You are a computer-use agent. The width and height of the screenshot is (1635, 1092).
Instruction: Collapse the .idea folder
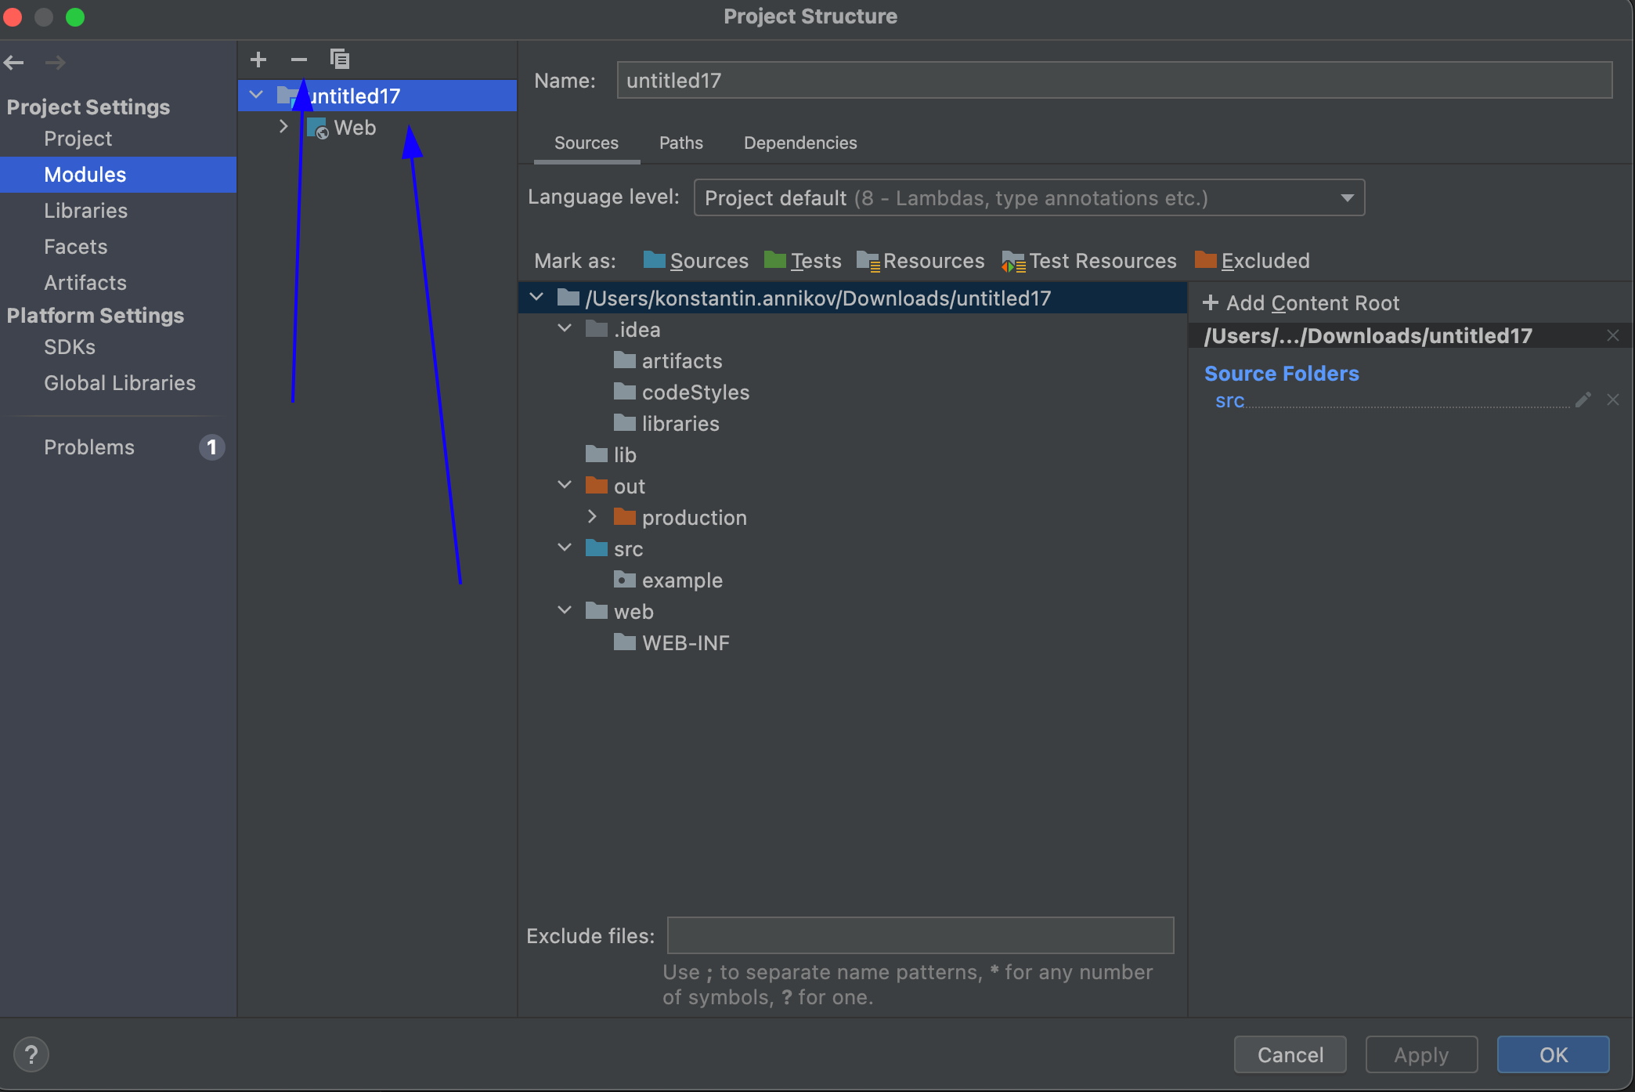pos(564,329)
